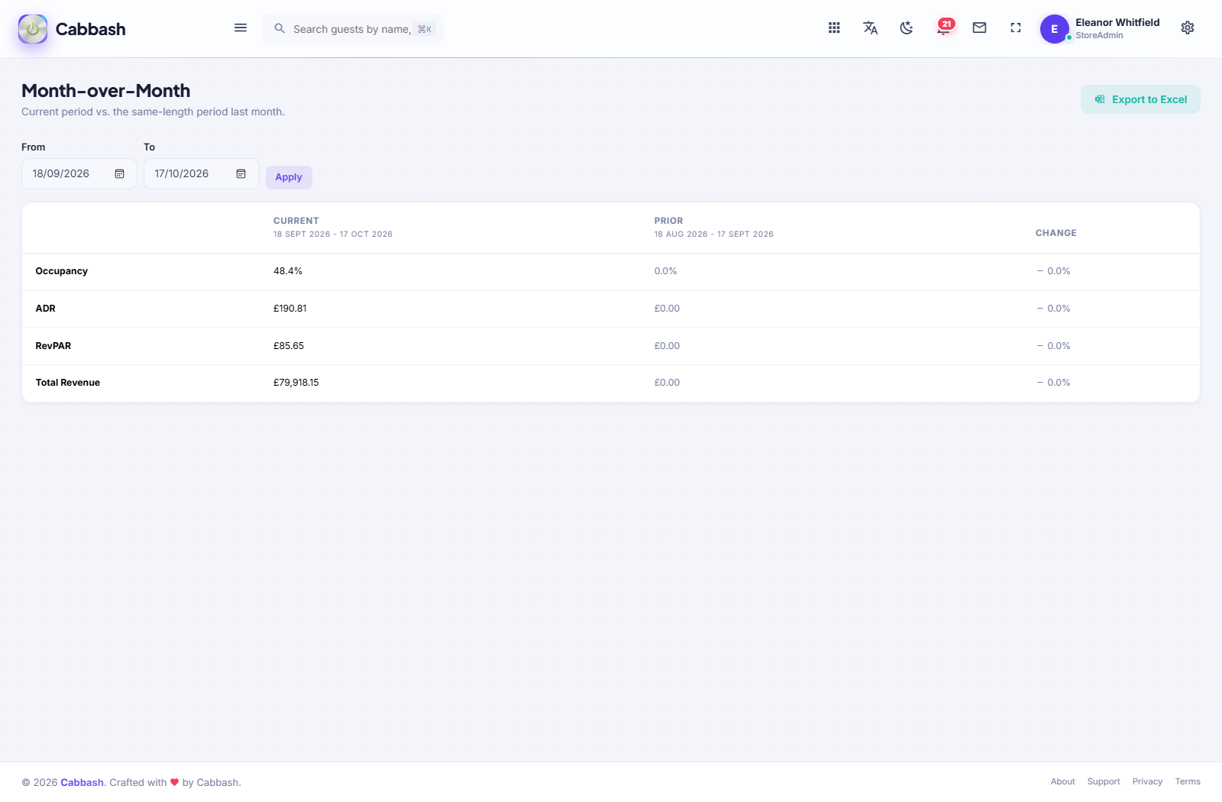
Task: Toggle the hamburger sidebar menu
Action: (241, 28)
